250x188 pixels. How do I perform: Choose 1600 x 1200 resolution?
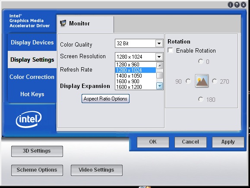[136, 87]
